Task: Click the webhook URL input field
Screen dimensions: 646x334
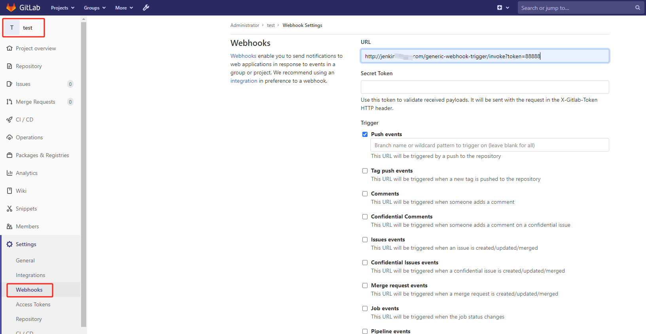Action: [x=485, y=56]
